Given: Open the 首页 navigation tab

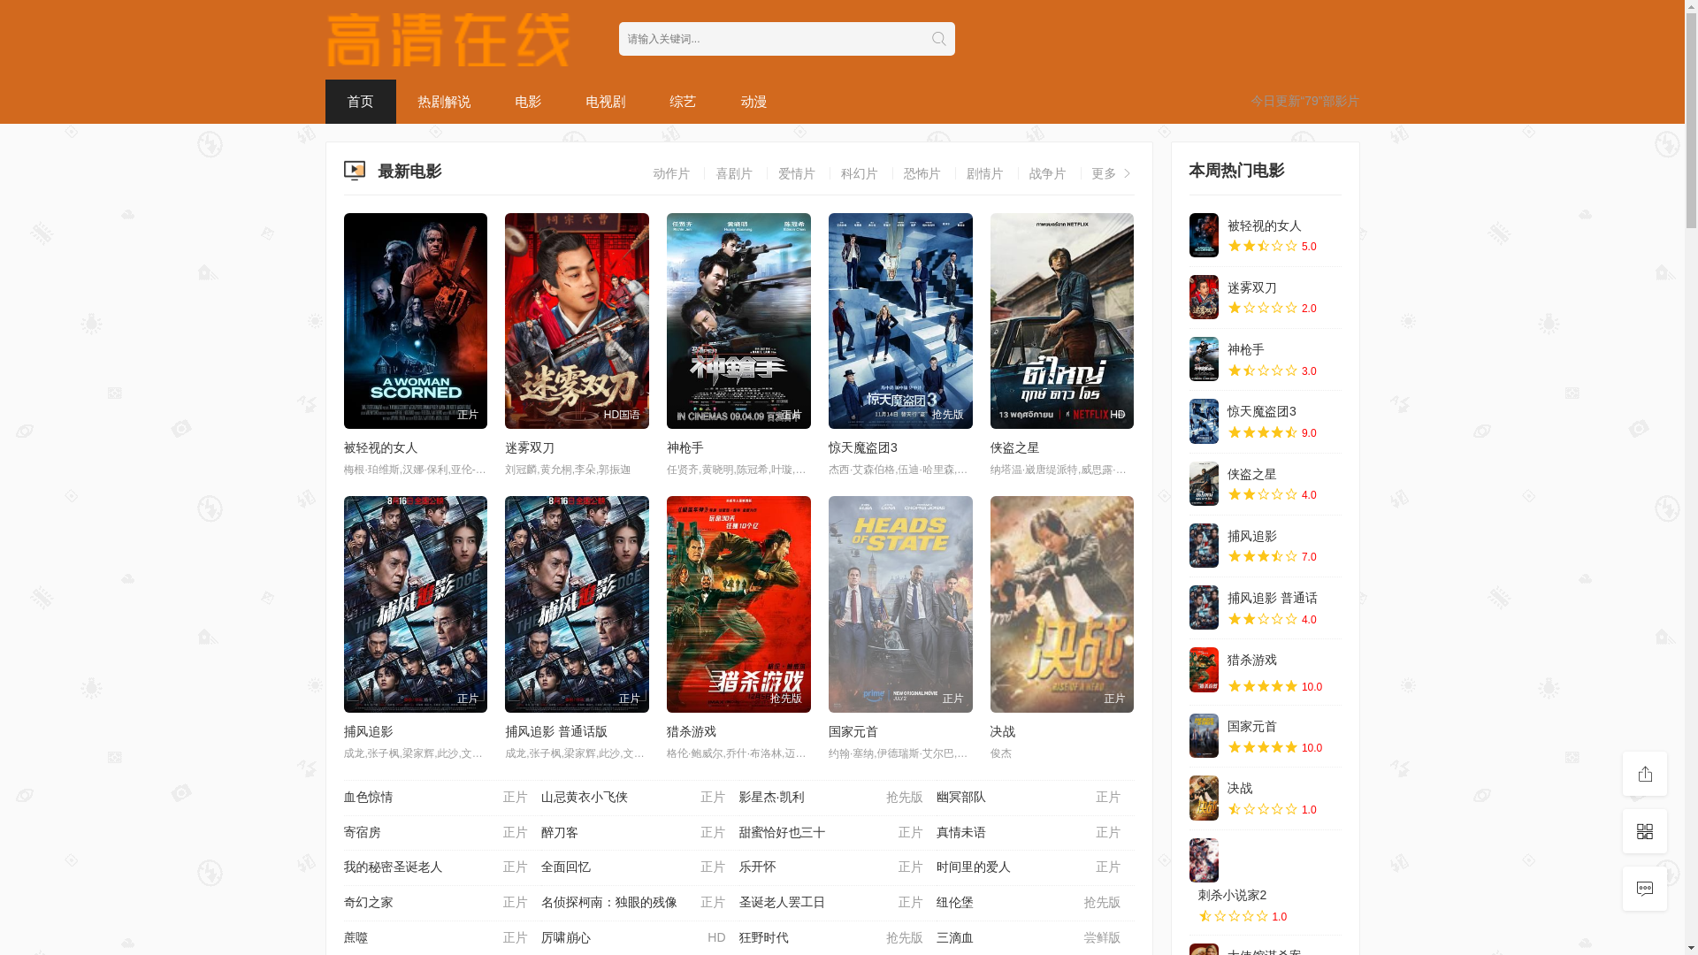Looking at the screenshot, I should 360,102.
